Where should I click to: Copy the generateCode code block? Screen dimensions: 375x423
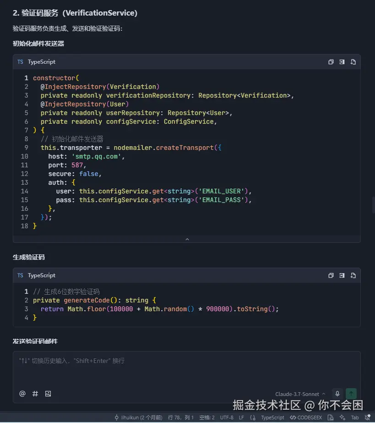click(331, 275)
